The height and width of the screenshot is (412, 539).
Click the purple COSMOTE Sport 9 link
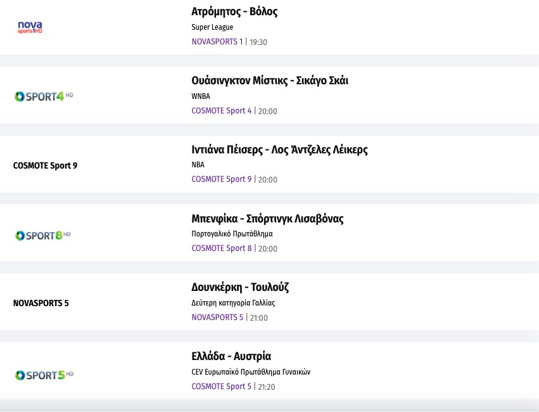coord(221,179)
